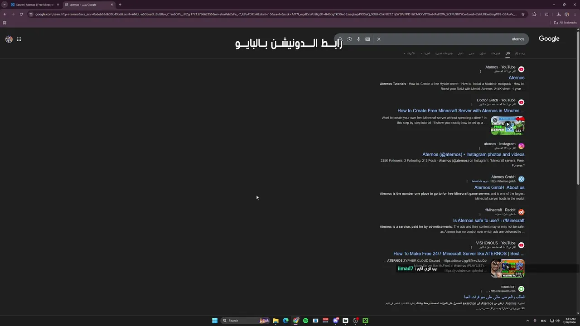Open Aternos (@aternos) Instagram link
Screen dimensions: 580x326
click(x=474, y=154)
